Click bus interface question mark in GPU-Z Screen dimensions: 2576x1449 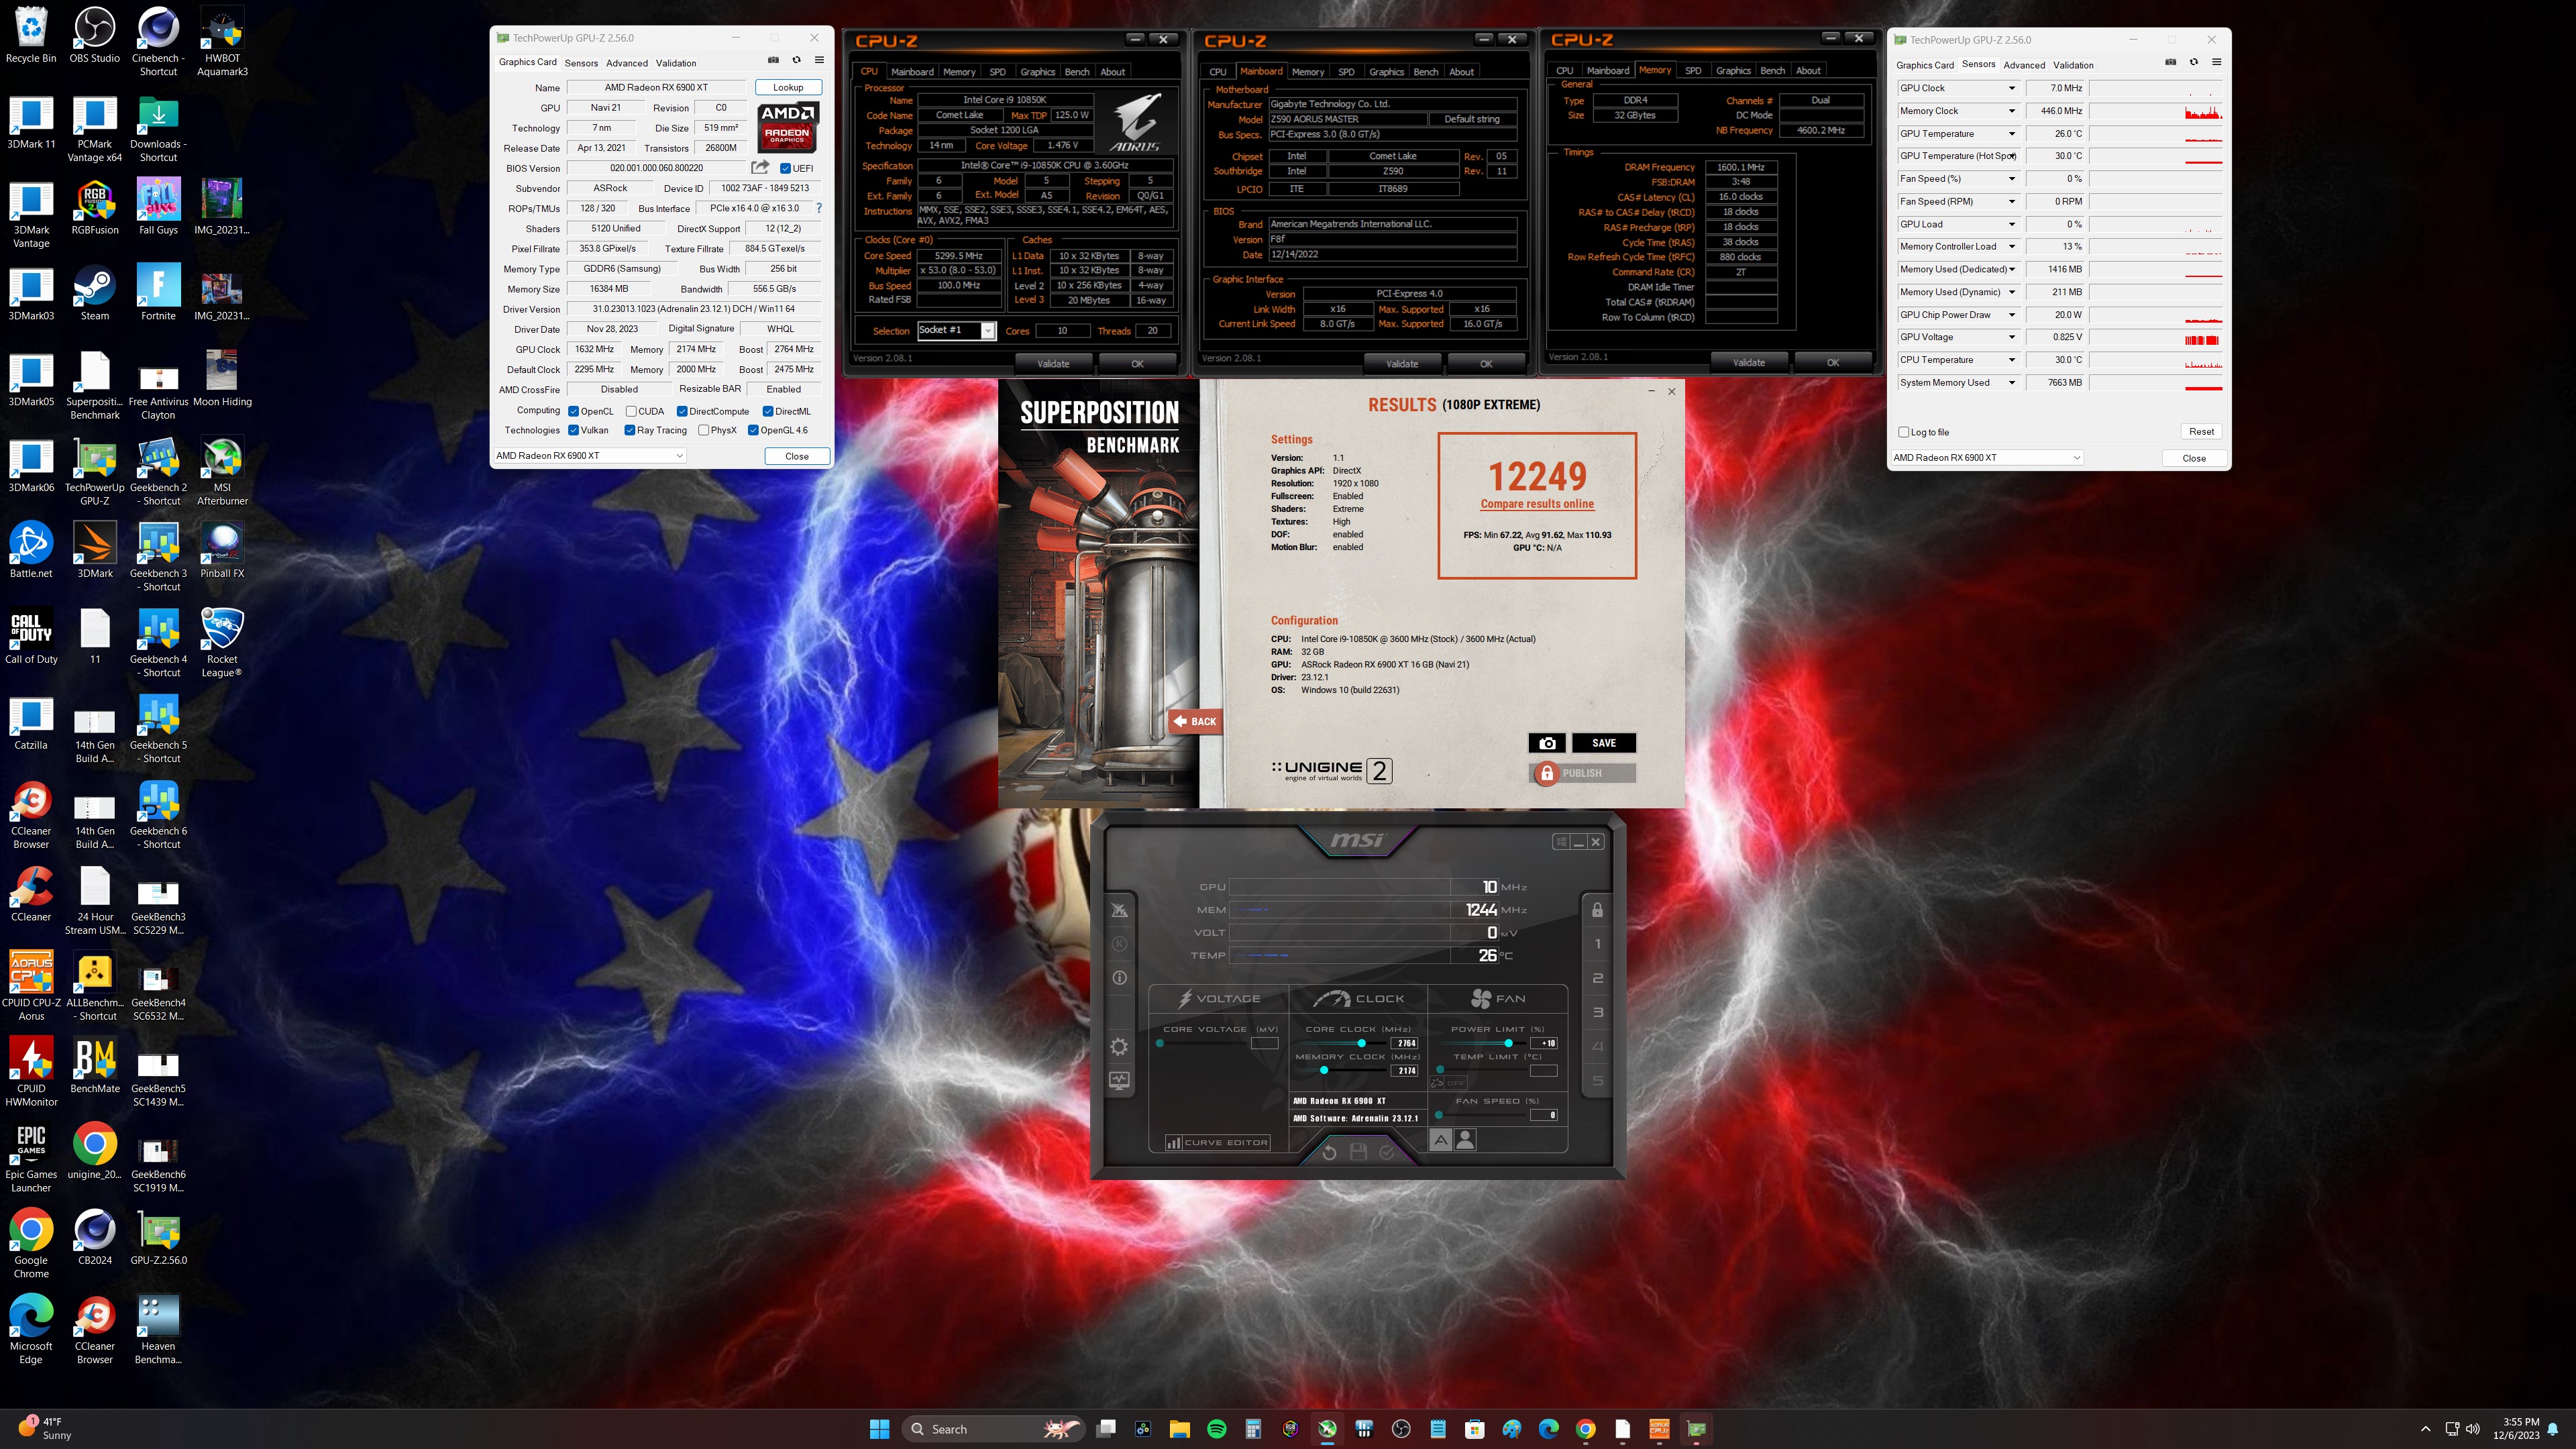click(x=819, y=208)
